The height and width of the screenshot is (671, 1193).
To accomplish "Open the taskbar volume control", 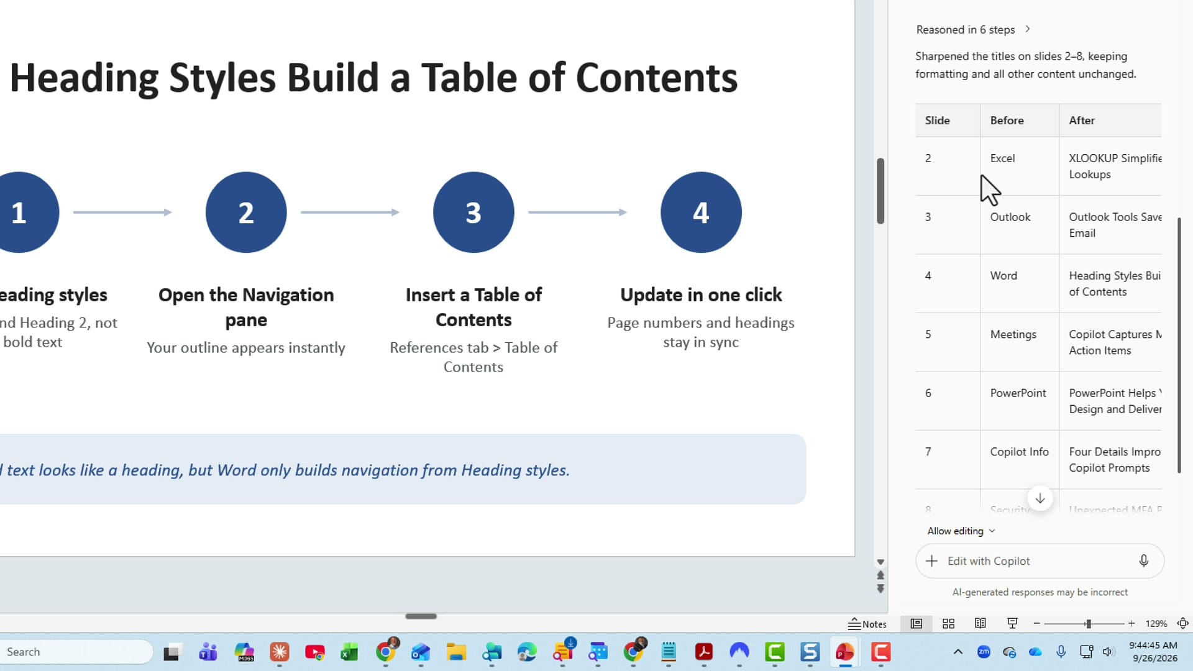I will click(1108, 652).
